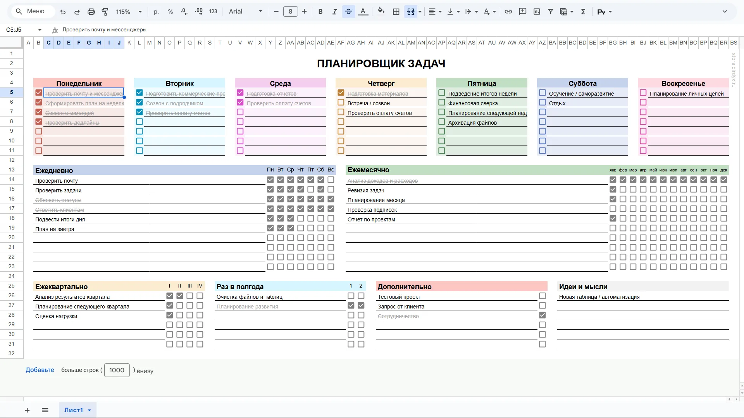The width and height of the screenshot is (744, 418).
Task: Check 'Обучение / саморазвитие' Saturday checkbox
Action: point(542,93)
